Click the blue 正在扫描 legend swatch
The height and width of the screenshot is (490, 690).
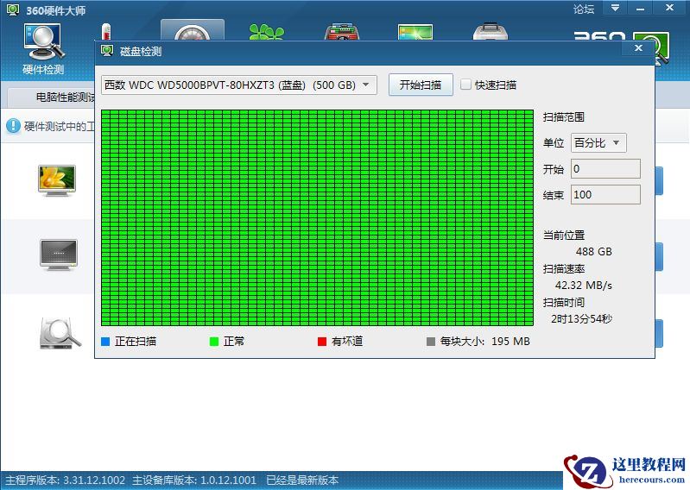coord(105,342)
